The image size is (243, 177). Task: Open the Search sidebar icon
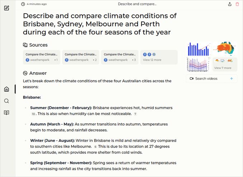(6, 101)
